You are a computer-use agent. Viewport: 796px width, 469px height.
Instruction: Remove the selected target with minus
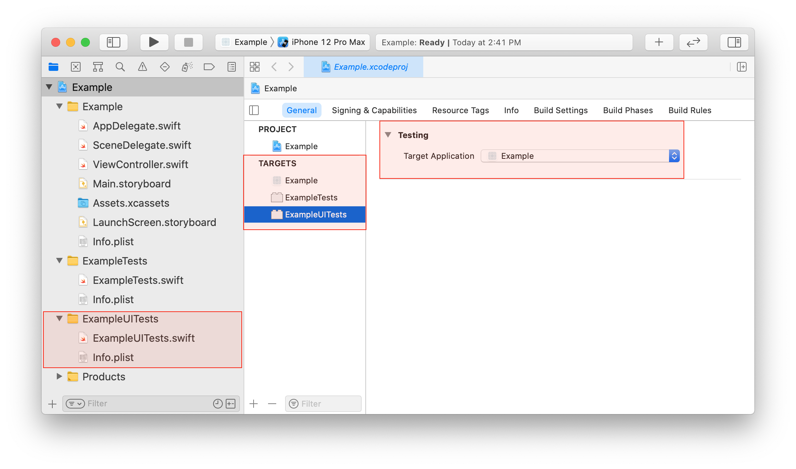coord(272,404)
